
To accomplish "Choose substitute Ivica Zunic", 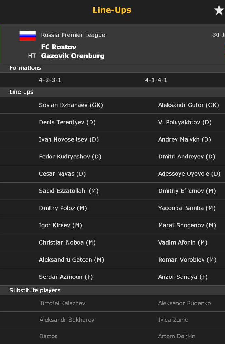I will click(173, 320).
